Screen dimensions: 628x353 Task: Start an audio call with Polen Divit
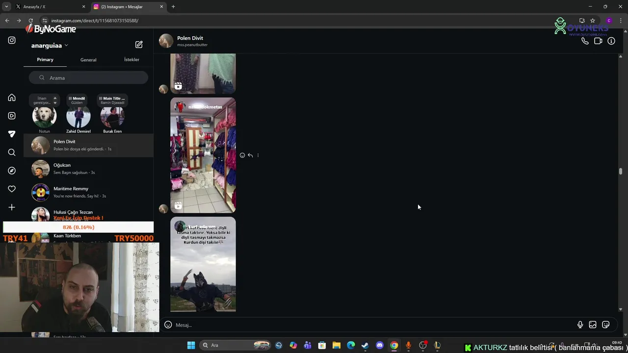tap(585, 41)
